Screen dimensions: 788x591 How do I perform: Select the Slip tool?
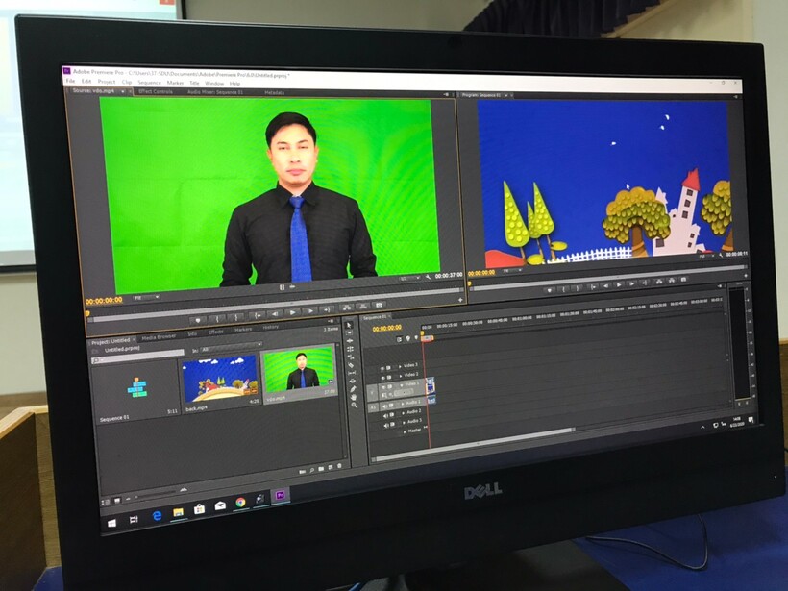(x=353, y=373)
